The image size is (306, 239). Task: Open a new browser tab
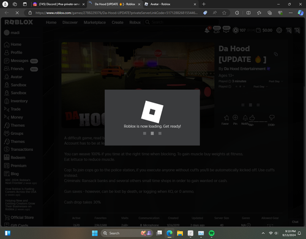click(204, 4)
